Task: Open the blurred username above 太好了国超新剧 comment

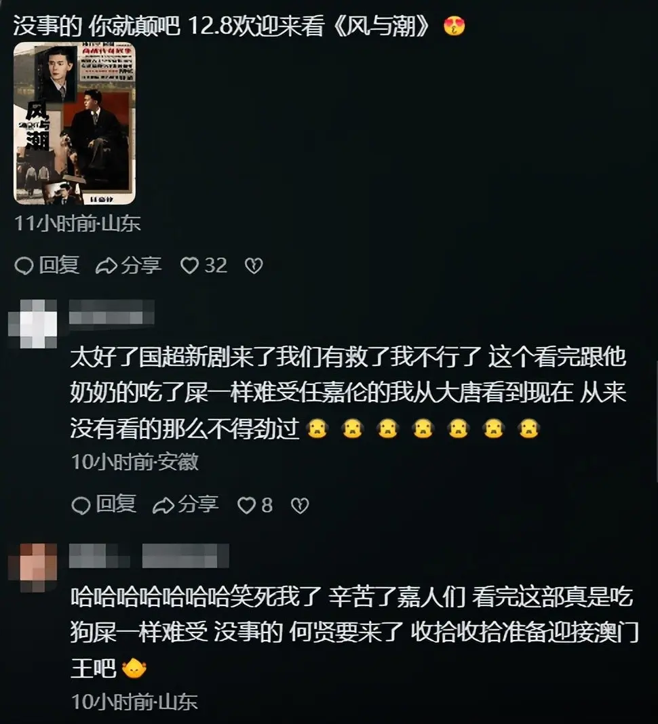Action: 111,312
